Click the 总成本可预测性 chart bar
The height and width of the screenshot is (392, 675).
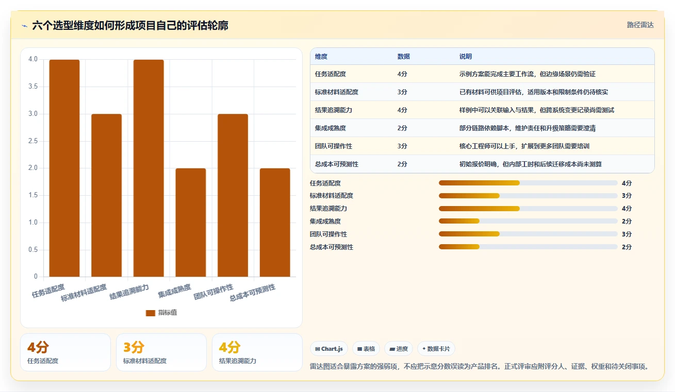coord(275,223)
